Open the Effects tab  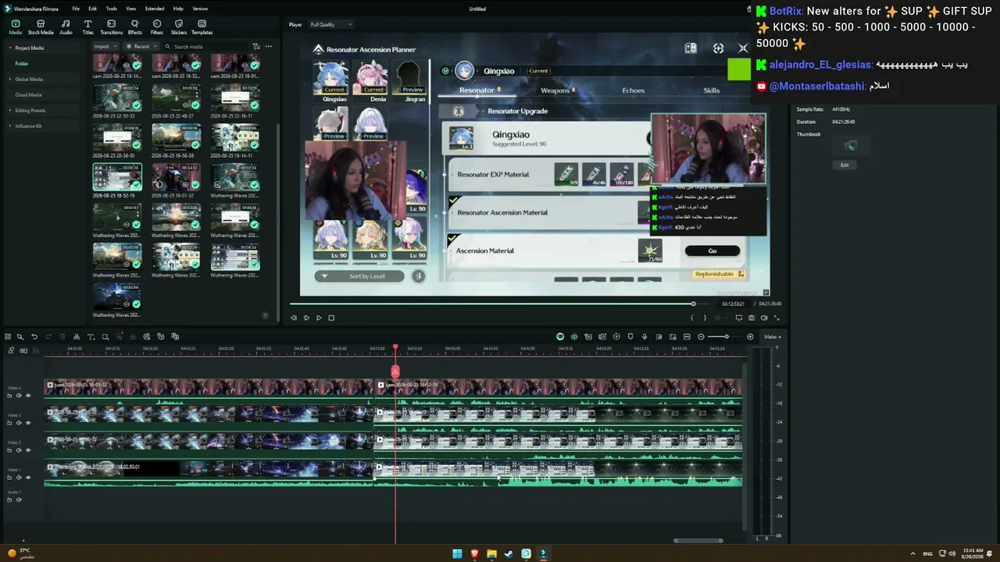coord(135,27)
